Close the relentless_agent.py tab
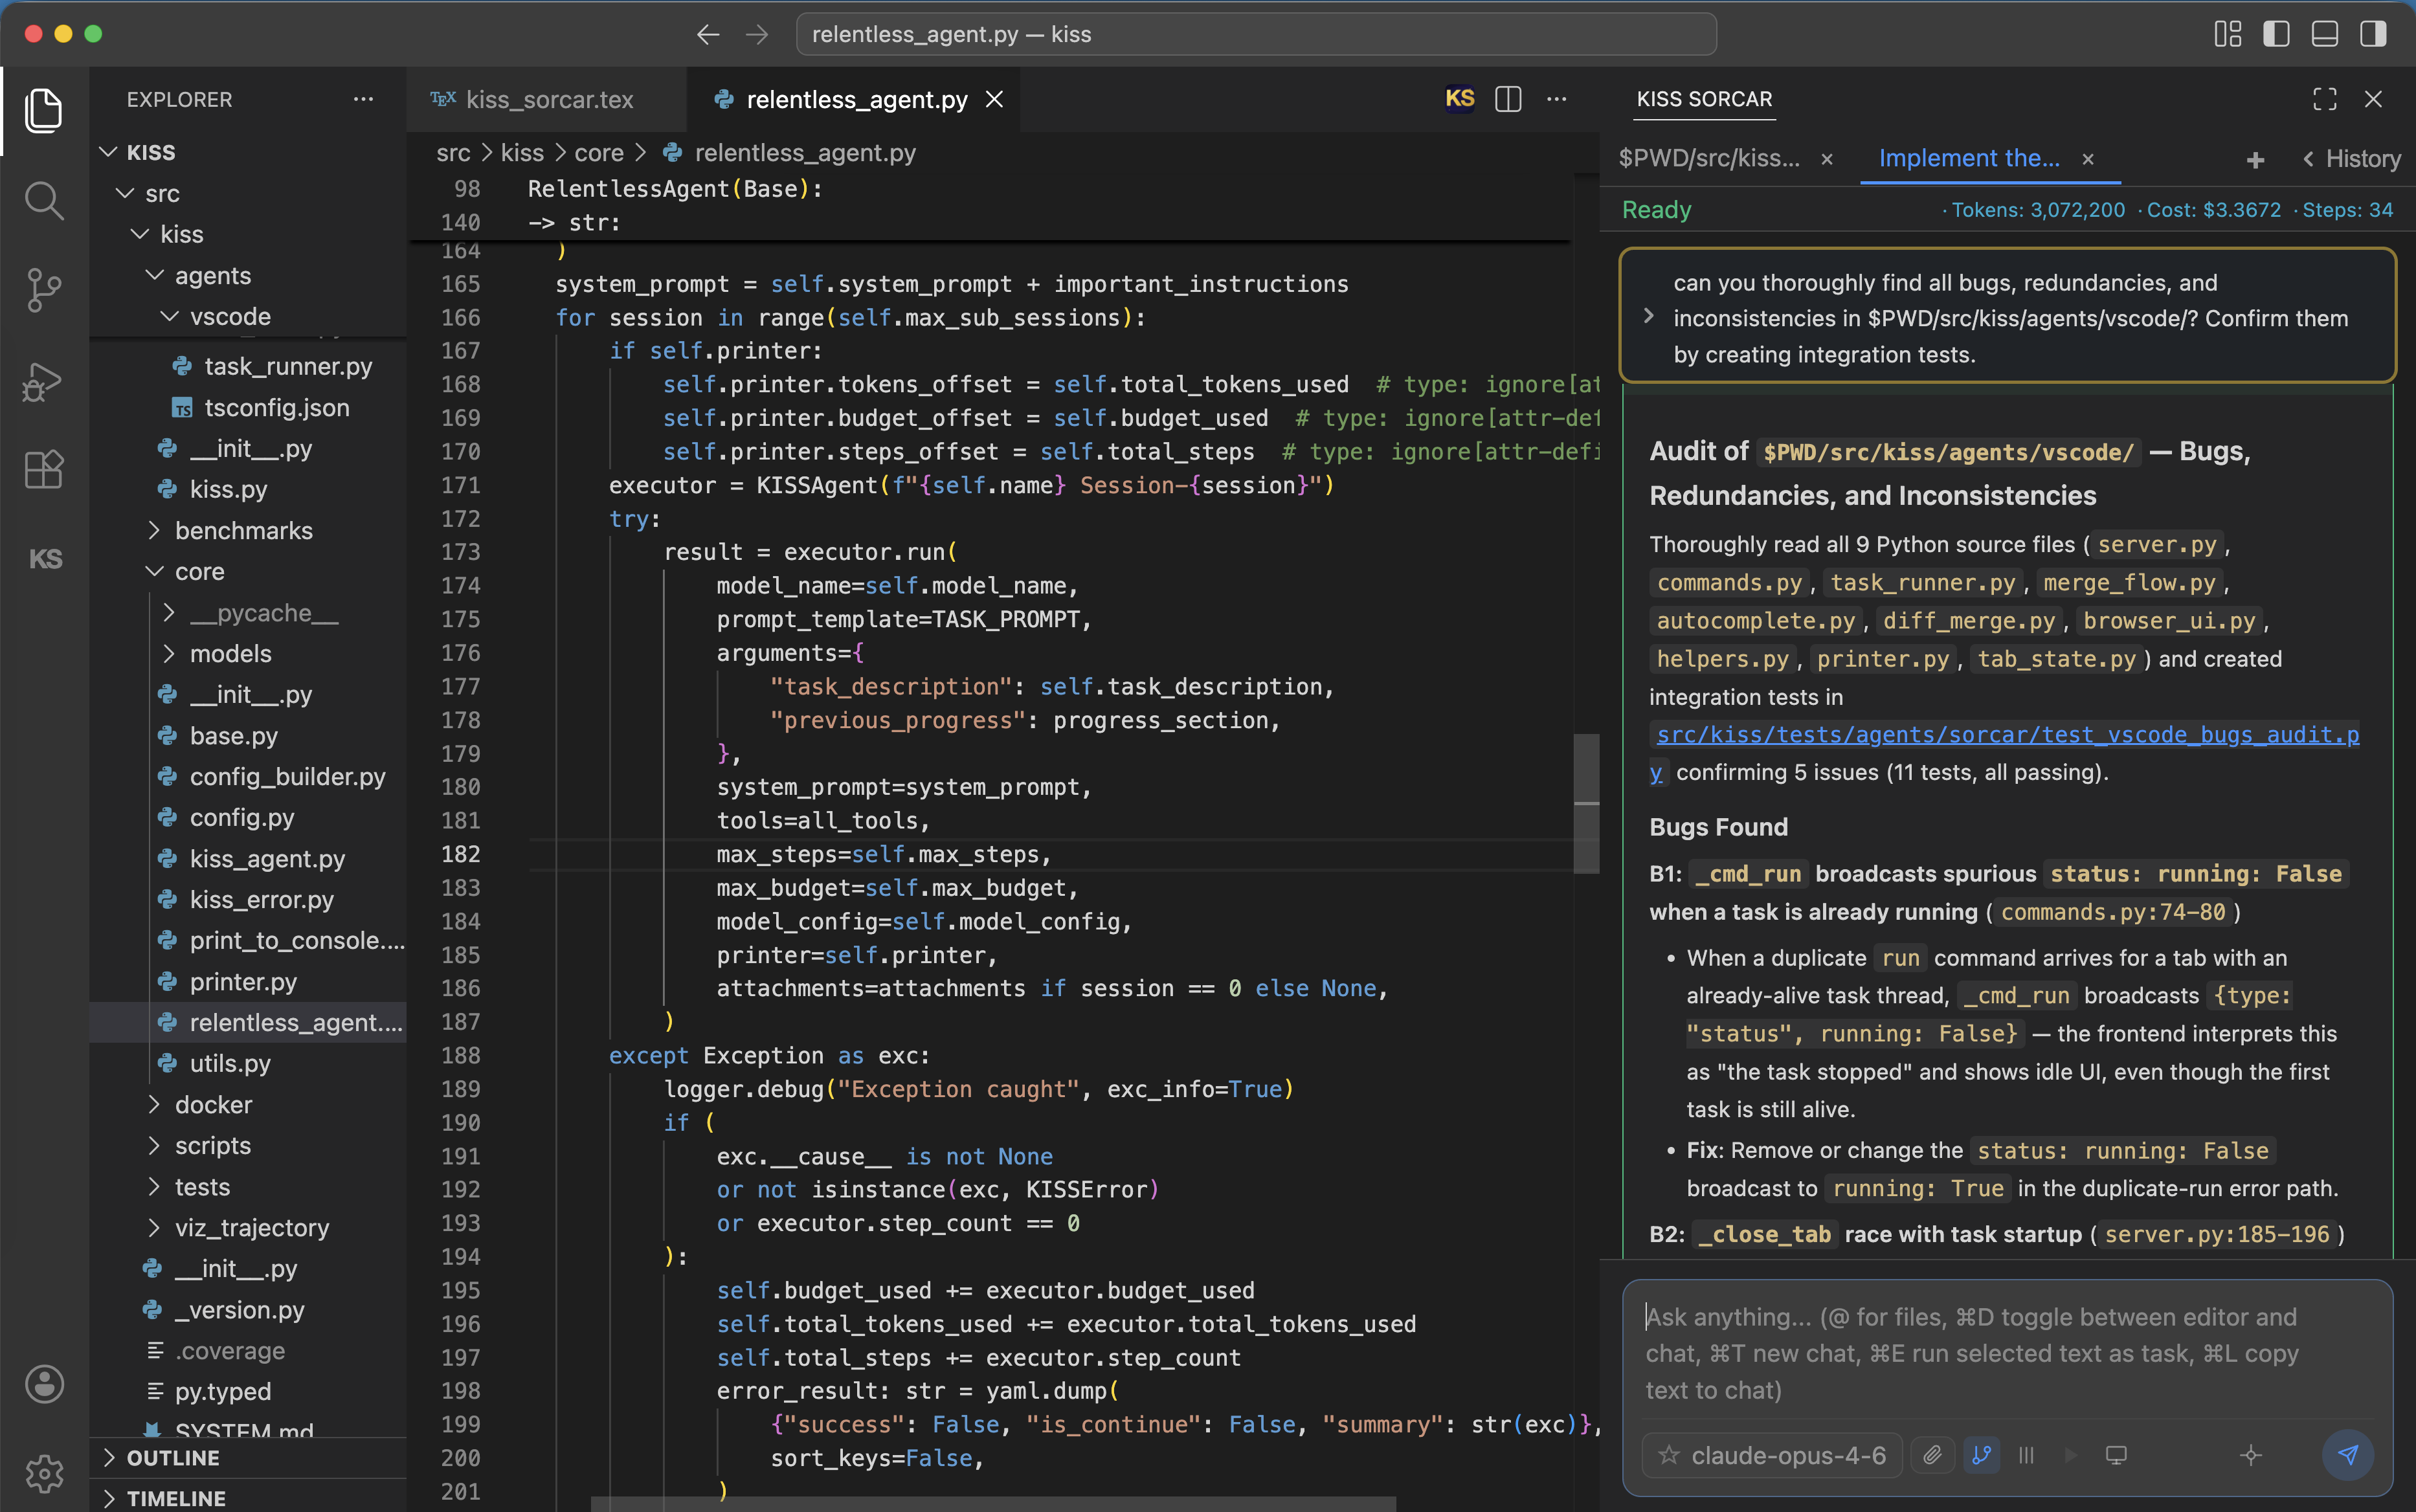Viewport: 2416px width, 1512px height. 994,99
